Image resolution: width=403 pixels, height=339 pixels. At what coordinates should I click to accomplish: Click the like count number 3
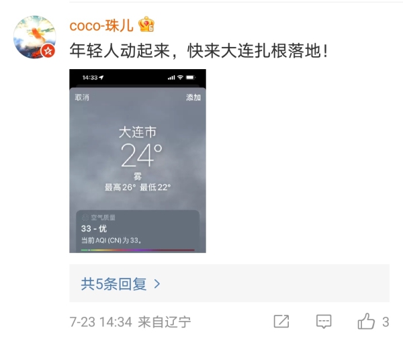(x=386, y=322)
